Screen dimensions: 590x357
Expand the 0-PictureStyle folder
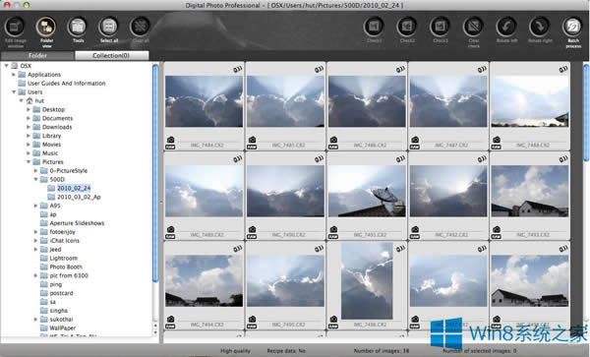click(35, 170)
